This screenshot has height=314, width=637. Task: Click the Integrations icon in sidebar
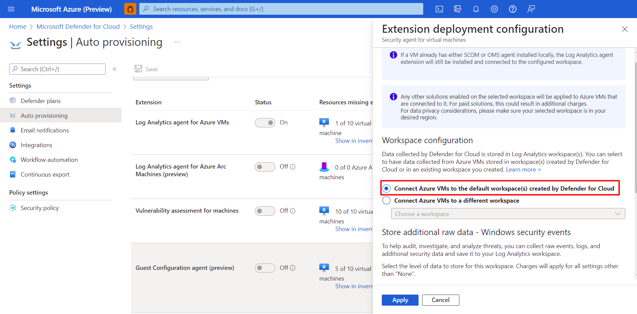pyautogui.click(x=13, y=145)
